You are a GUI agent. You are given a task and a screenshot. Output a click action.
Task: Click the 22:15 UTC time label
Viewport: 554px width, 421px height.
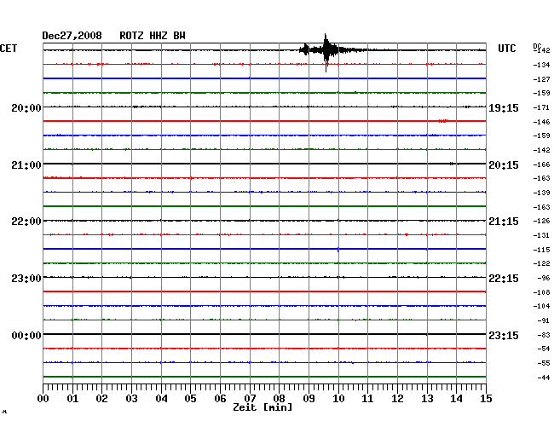(x=504, y=279)
